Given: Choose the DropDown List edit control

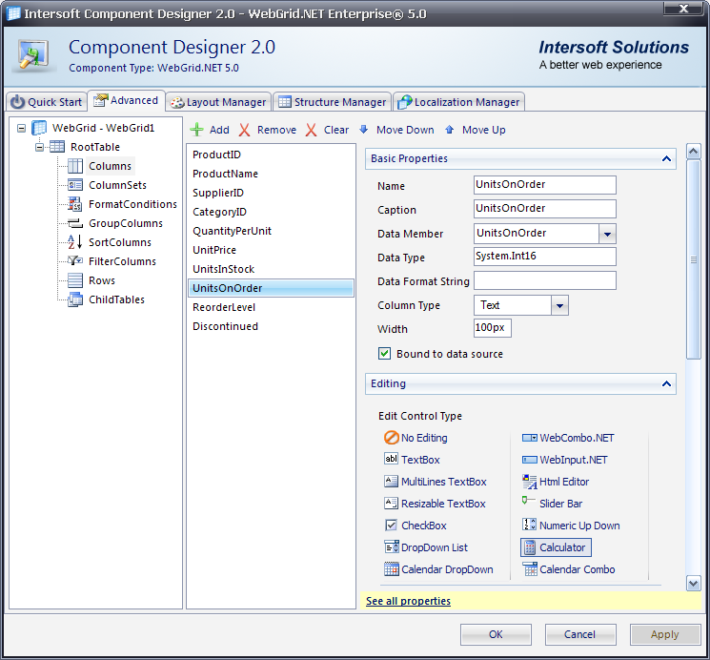Looking at the screenshot, I should [x=426, y=547].
